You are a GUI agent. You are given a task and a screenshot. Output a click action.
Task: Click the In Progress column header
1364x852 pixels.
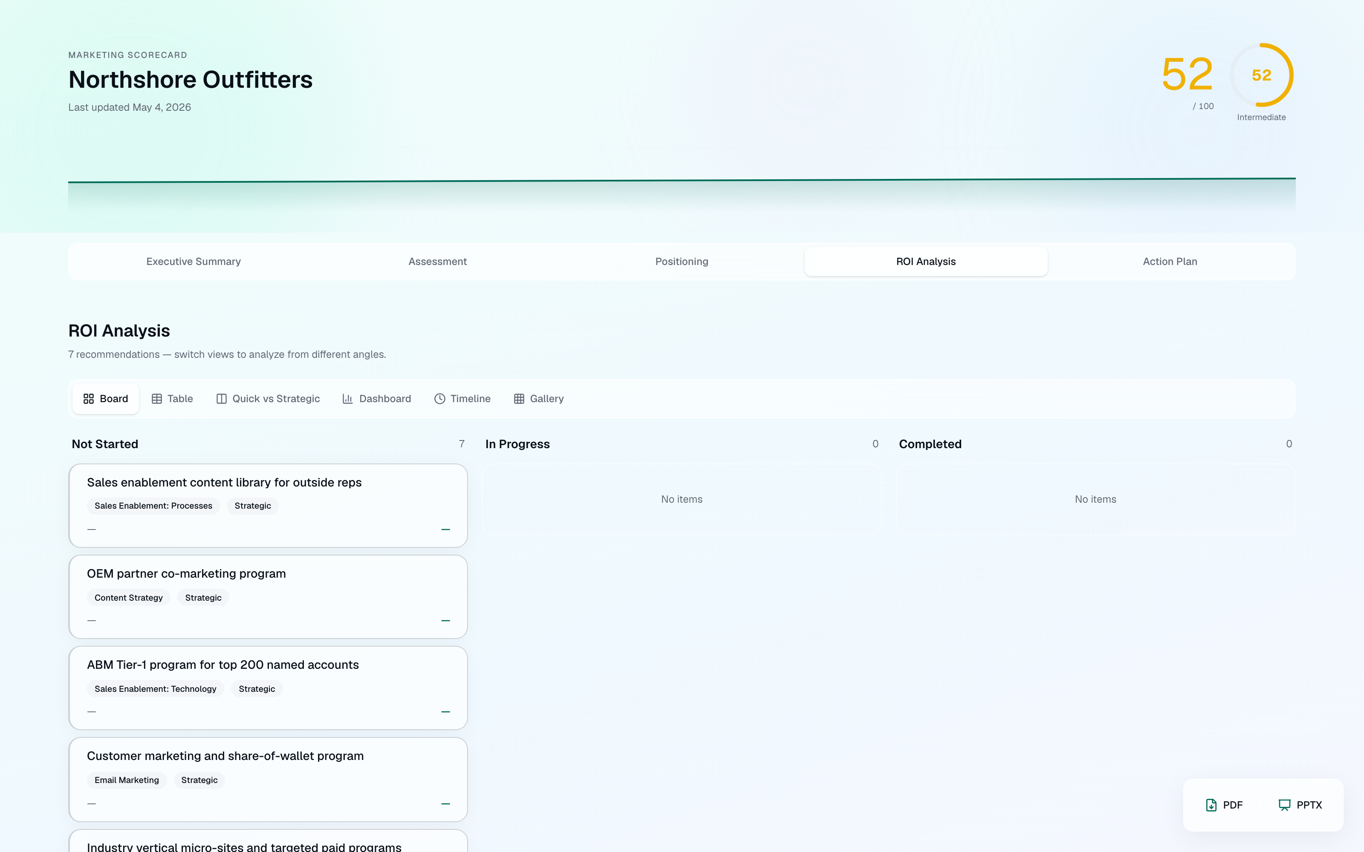pos(517,444)
